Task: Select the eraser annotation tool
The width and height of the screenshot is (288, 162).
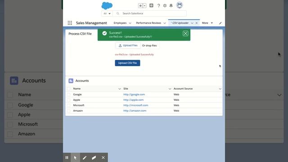Action: 94,157
